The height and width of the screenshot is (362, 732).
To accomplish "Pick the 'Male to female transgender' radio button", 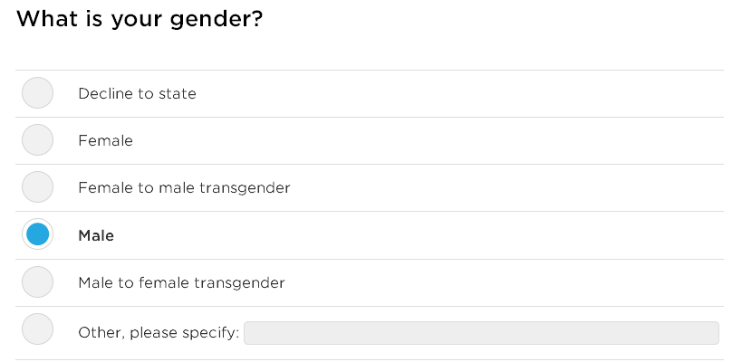I will pyautogui.click(x=37, y=282).
